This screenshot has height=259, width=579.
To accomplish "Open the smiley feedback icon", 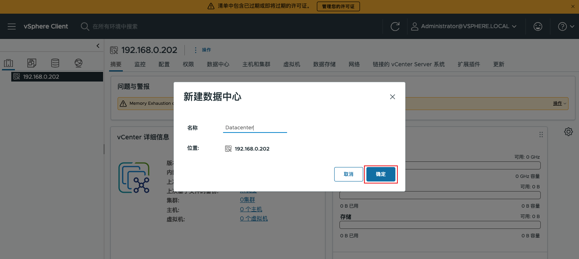I will pos(538,27).
